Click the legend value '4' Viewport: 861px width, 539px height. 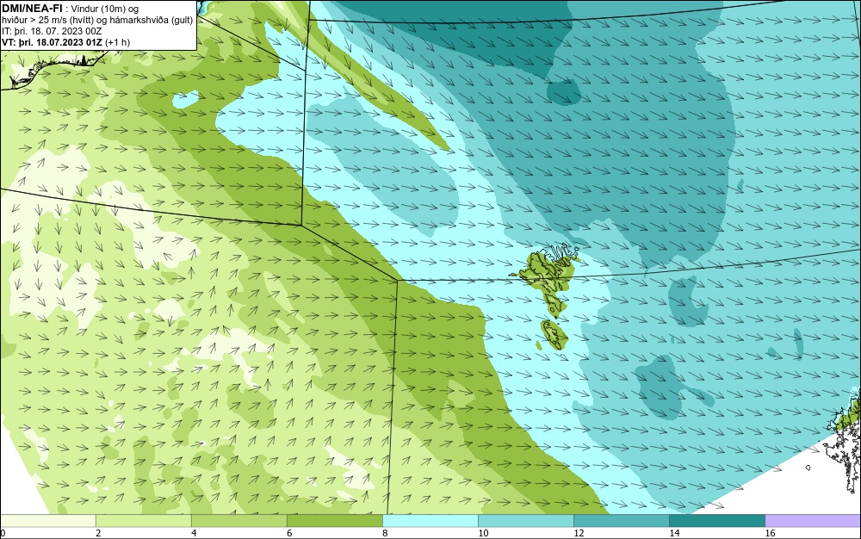[194, 533]
